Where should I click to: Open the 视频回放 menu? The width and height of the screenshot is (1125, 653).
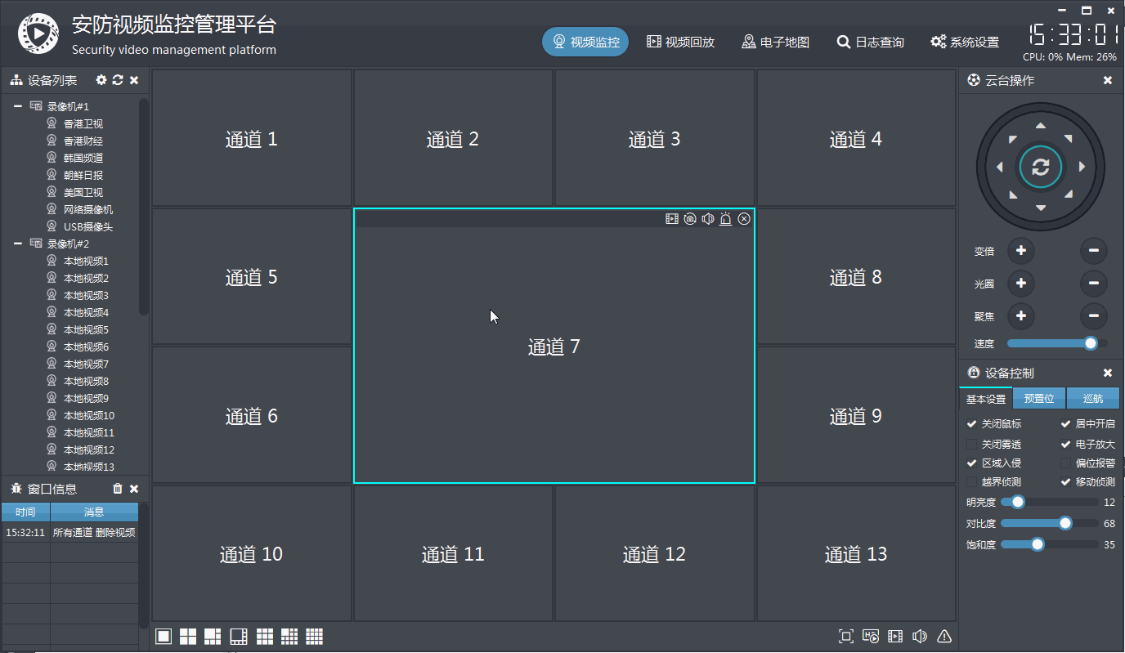[x=681, y=42]
